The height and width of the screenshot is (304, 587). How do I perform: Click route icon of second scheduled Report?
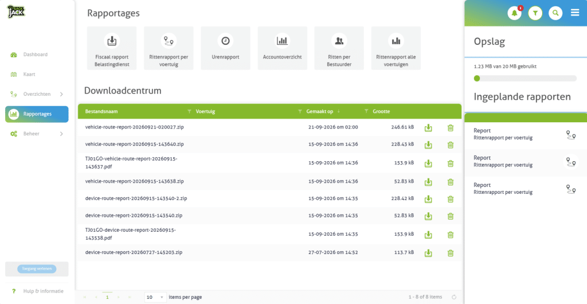(x=571, y=162)
